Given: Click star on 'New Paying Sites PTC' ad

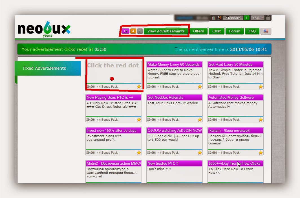Looking at the screenshot, I should coord(139,120).
